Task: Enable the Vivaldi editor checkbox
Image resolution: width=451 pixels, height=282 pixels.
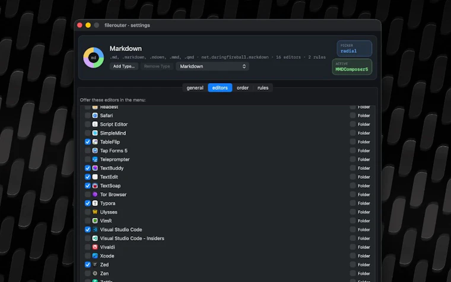Action: (x=88, y=247)
